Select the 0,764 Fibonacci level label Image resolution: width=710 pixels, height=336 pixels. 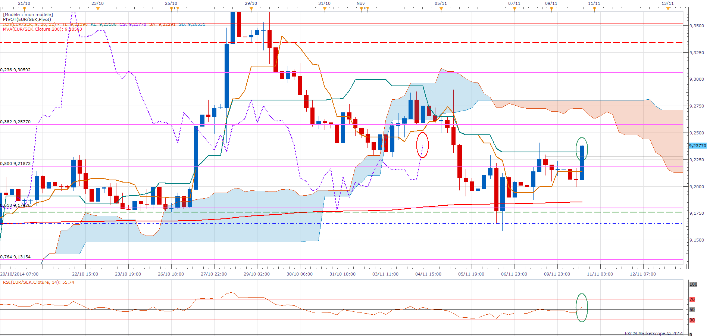point(16,257)
